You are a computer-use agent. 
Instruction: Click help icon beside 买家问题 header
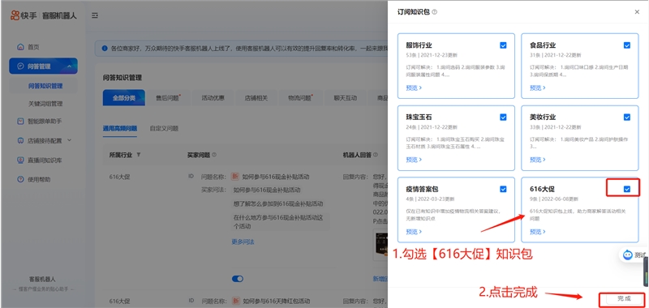point(214,155)
